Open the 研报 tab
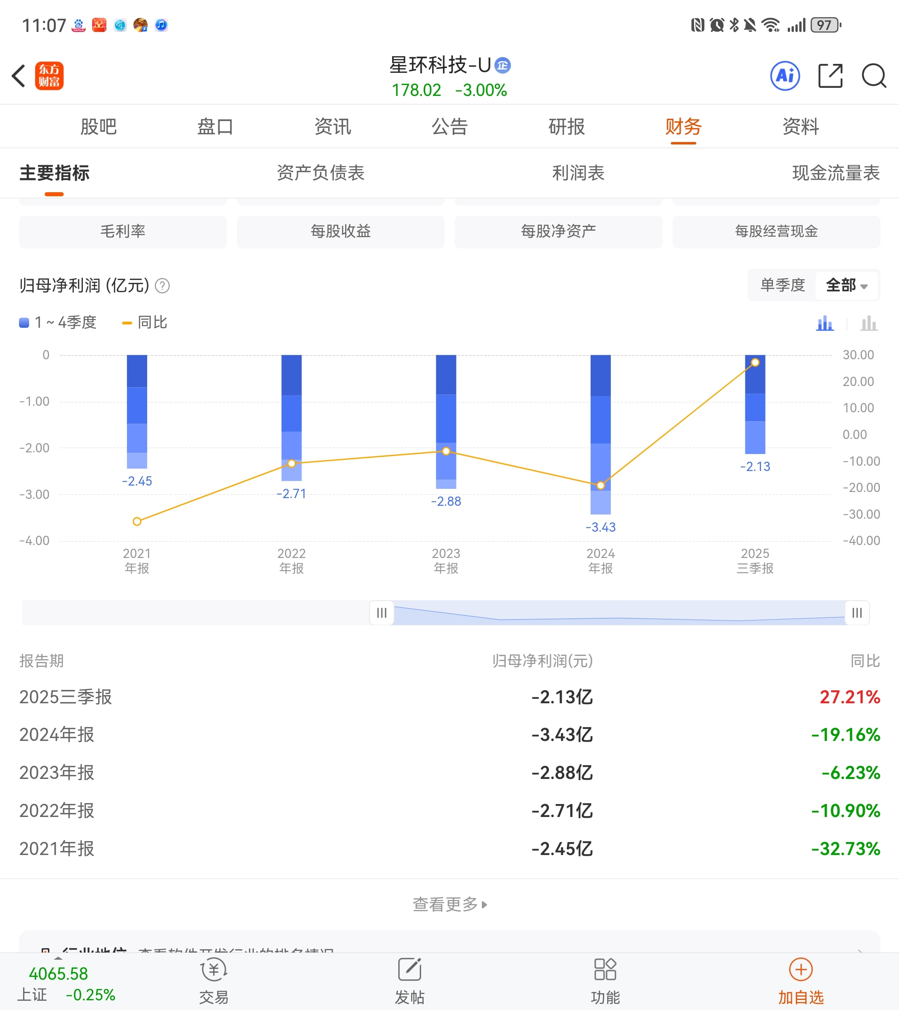899x1010 pixels. (x=567, y=127)
